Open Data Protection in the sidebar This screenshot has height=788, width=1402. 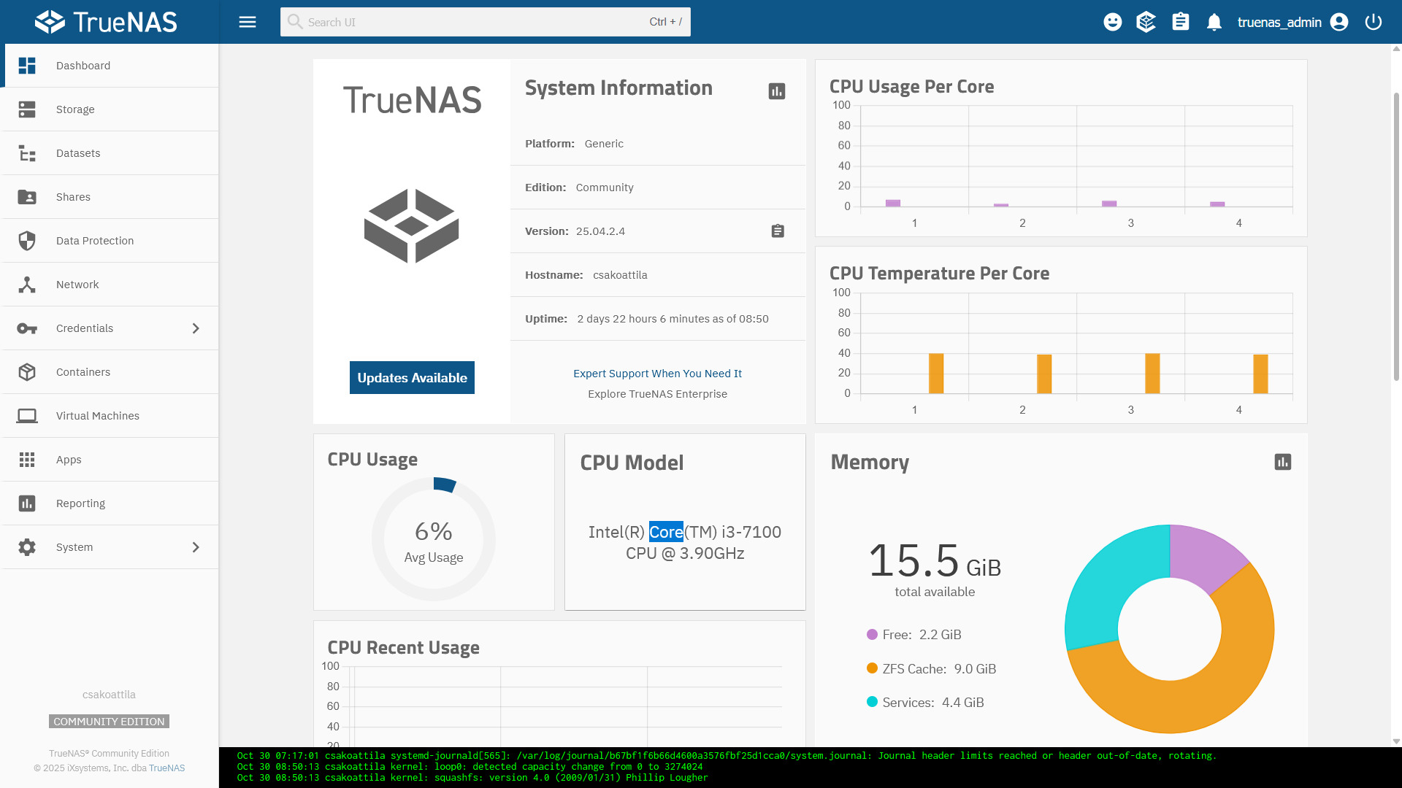[95, 241]
